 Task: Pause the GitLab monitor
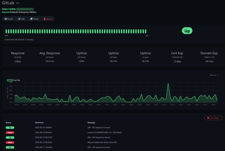(9, 19)
